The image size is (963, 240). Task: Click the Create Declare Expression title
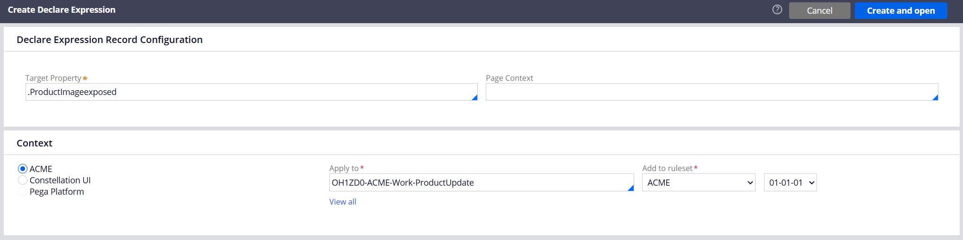click(61, 10)
